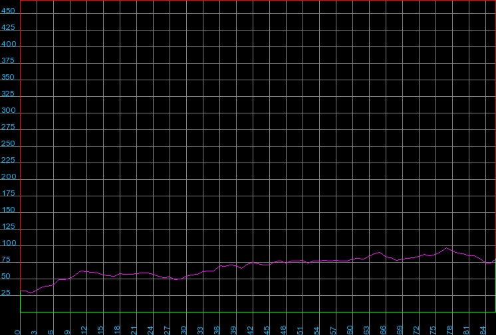496x335 pixels.
Task: Click the 30 label on the horizontal axis
Action: click(x=184, y=330)
